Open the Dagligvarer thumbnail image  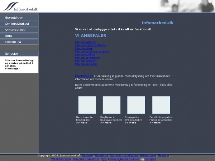(111, 105)
